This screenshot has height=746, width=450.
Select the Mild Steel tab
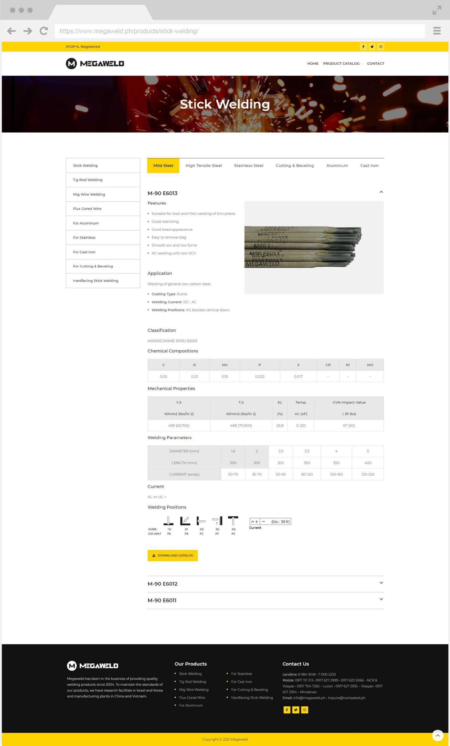coord(163,166)
